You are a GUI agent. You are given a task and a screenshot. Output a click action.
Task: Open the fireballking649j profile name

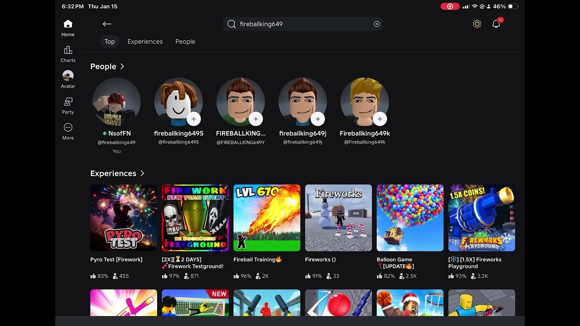pyautogui.click(x=303, y=134)
